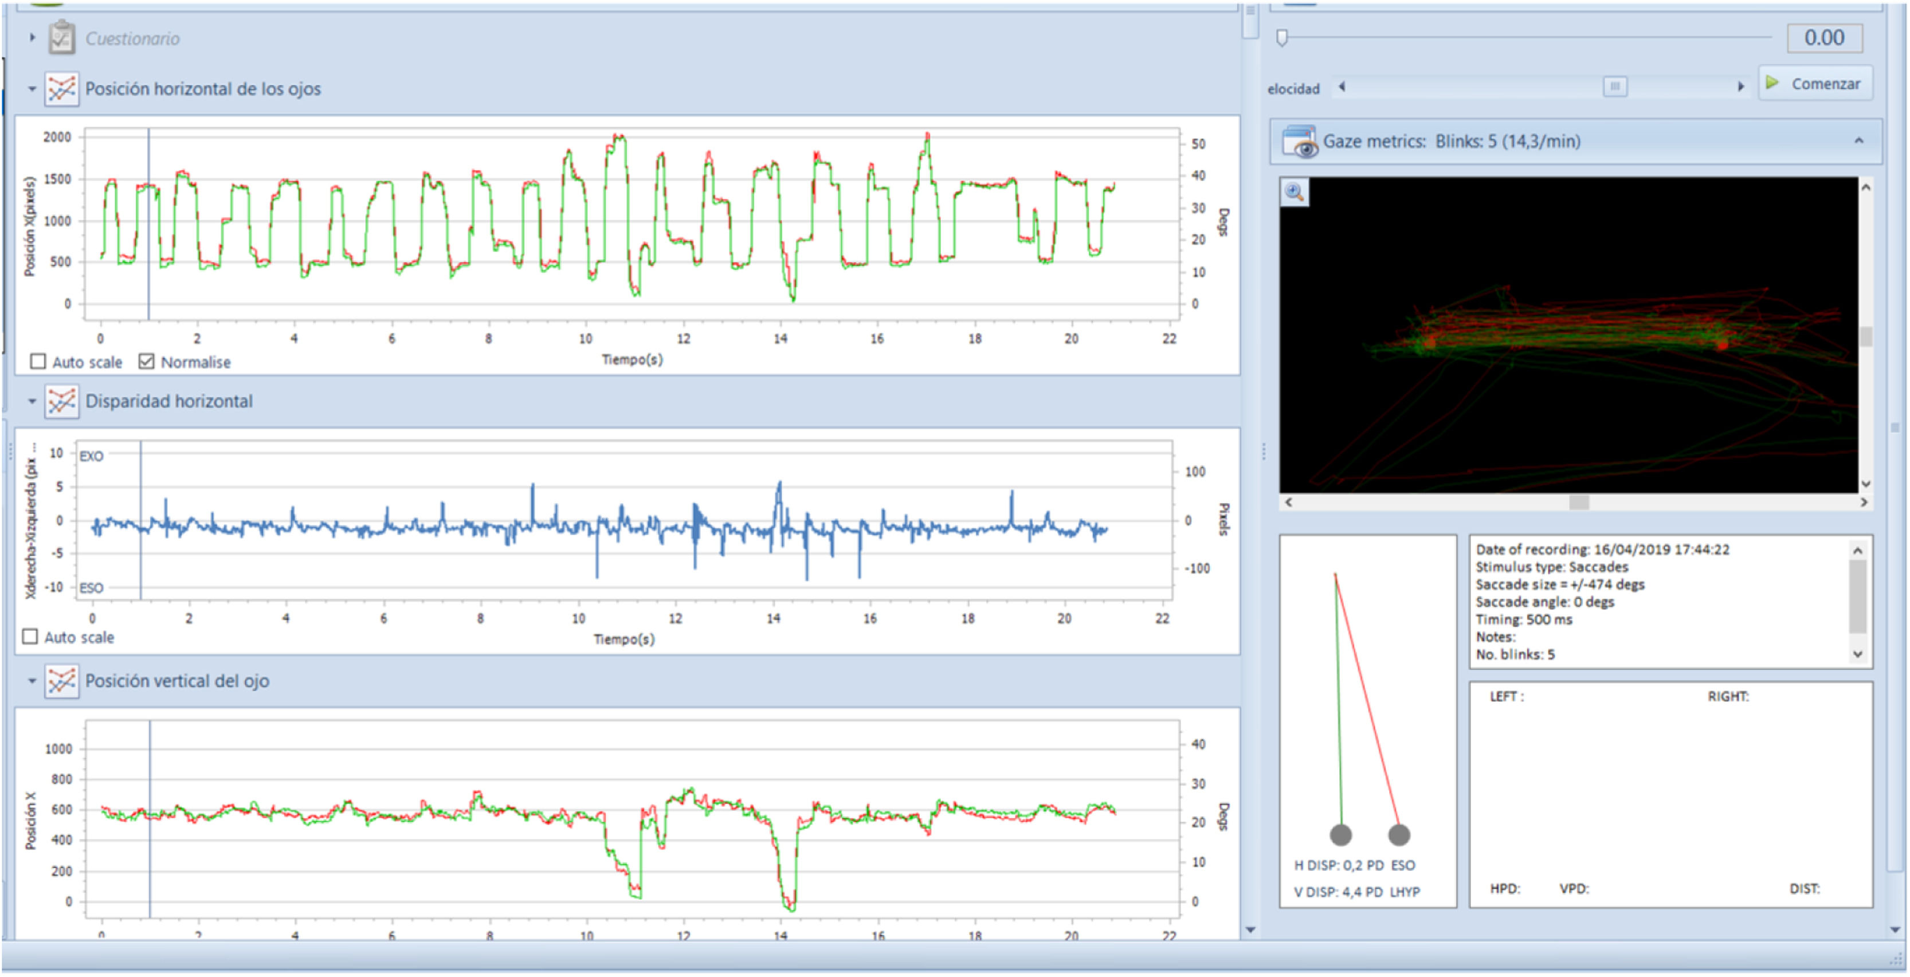Viewport: 1910px width, 977px height.
Task: Click the Gaze metrics eye icon
Action: tap(1300, 142)
